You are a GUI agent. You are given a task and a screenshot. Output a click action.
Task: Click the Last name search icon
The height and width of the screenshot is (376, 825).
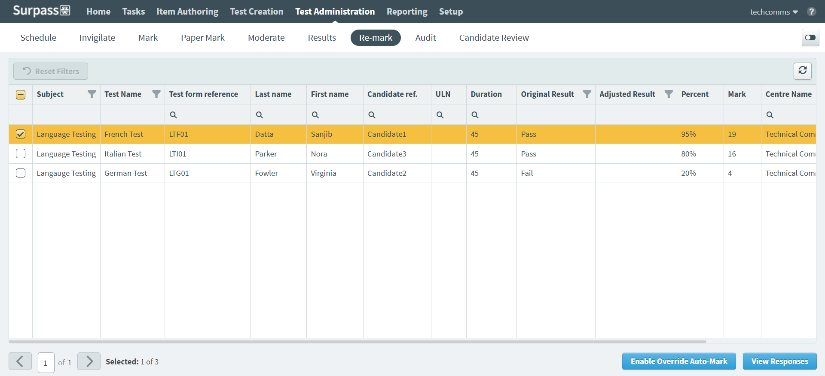tap(260, 115)
